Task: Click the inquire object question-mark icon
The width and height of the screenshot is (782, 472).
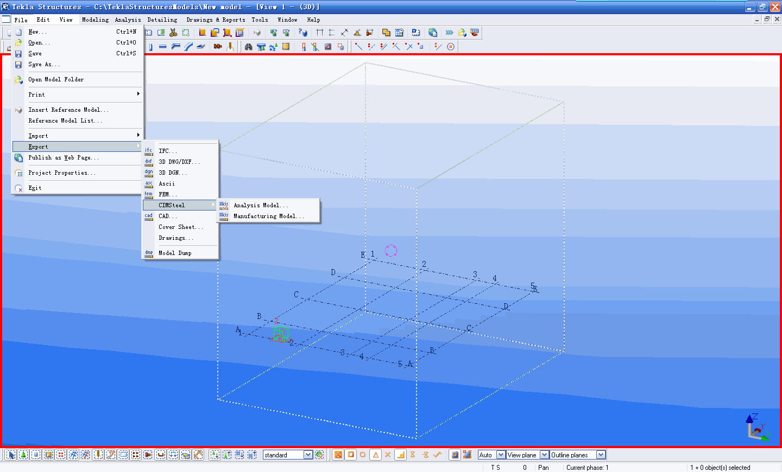Action: [302, 33]
